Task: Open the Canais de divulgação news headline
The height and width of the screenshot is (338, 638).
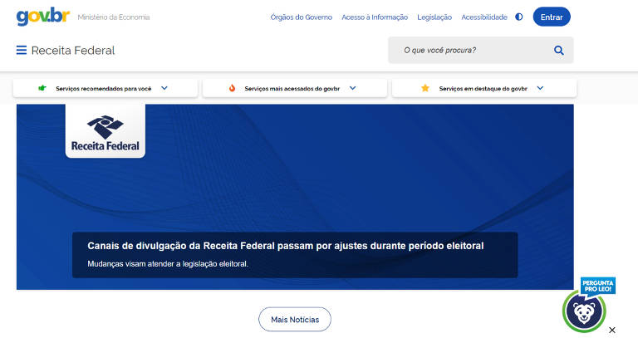Action: click(x=286, y=246)
